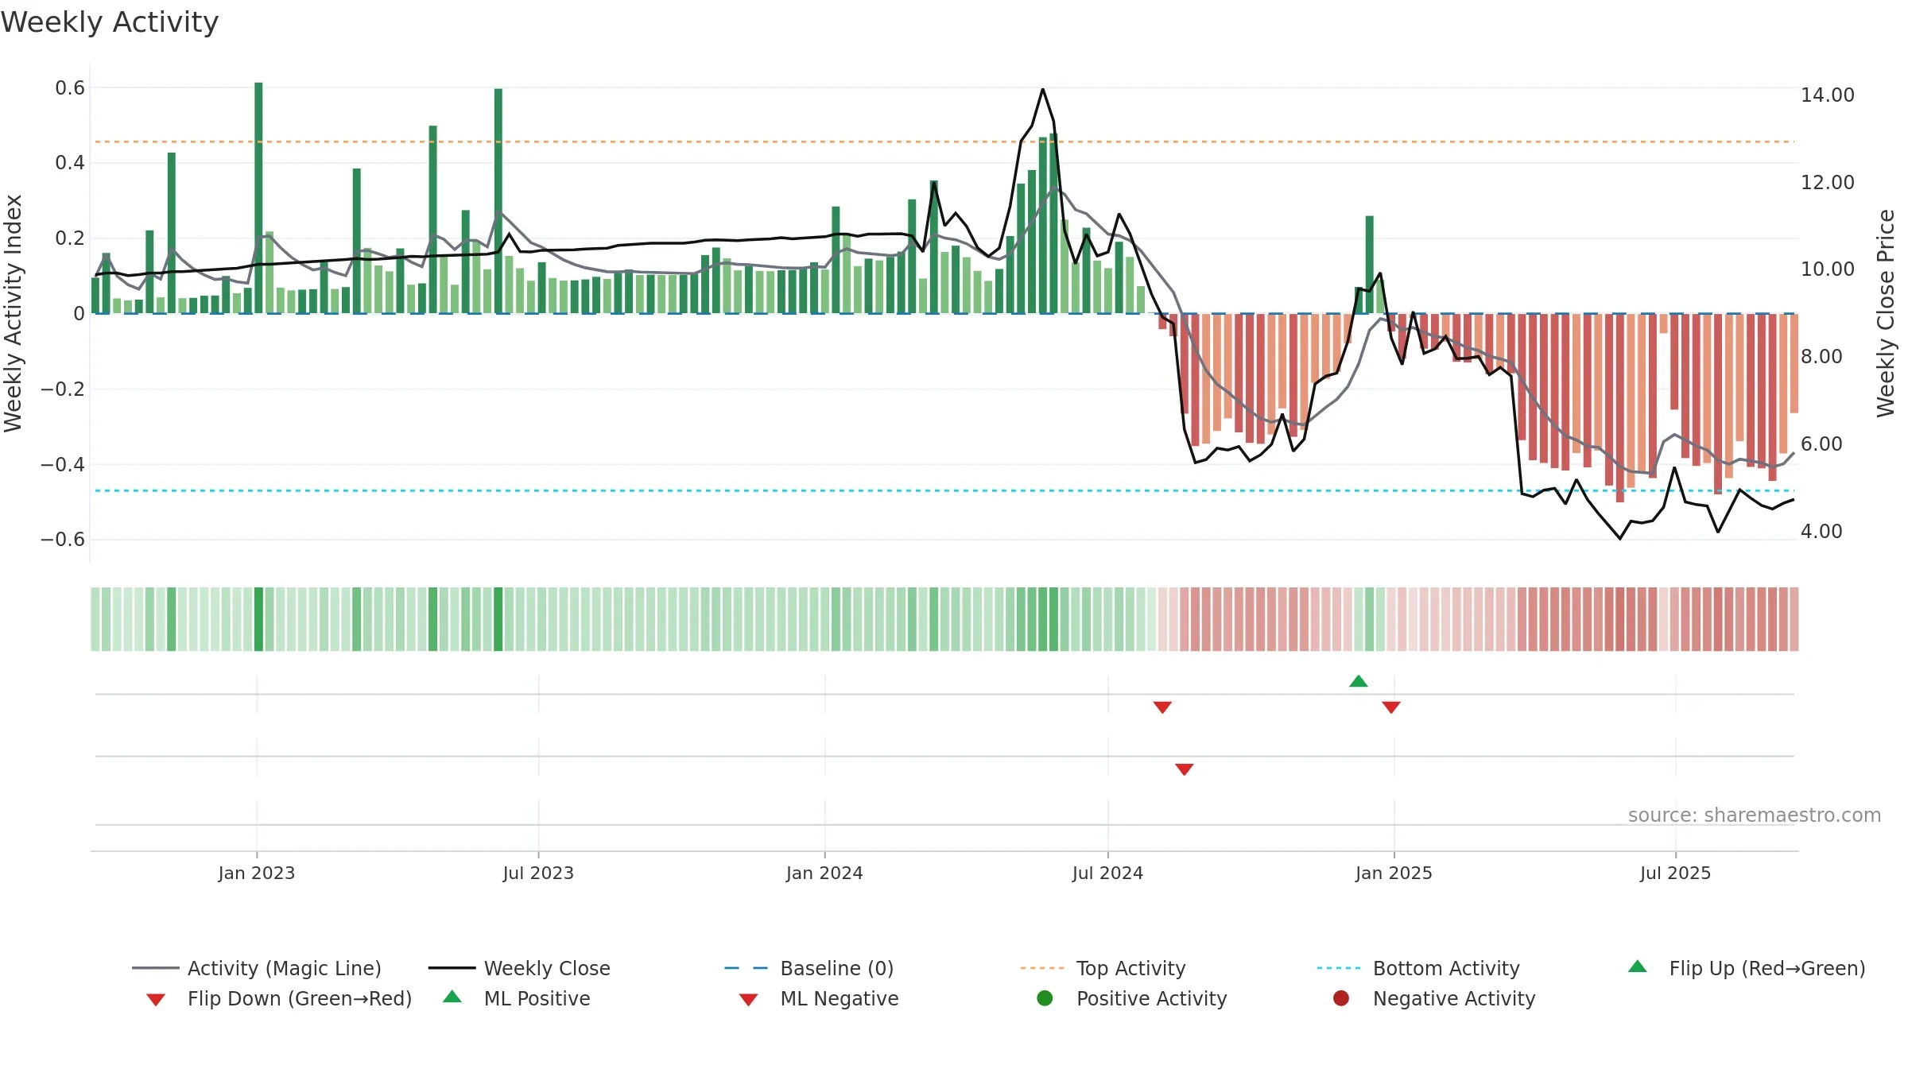Click the red ML Negative marker on second signal row
Screen dimensions: 1908x1073
pos(1185,769)
